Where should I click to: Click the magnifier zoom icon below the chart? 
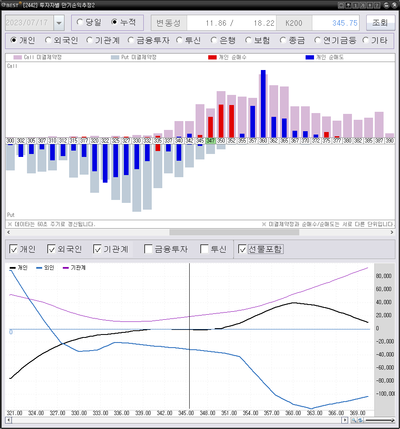click(354, 420)
